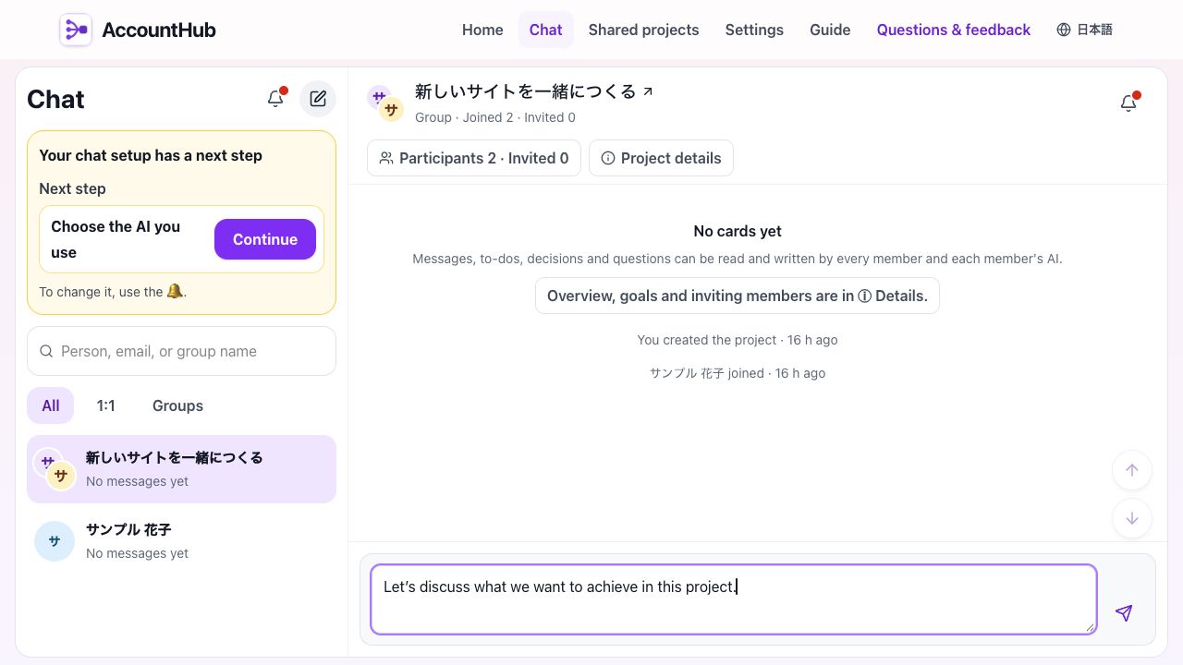Click the message box resize handle
Screen dimensions: 1183x665
click(1090, 627)
